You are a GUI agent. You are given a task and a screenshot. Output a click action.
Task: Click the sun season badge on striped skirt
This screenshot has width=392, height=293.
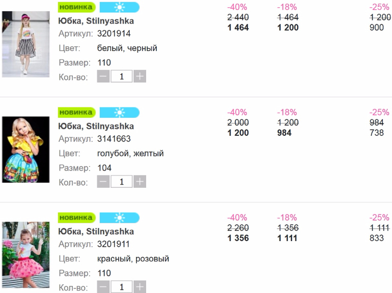click(119, 7)
